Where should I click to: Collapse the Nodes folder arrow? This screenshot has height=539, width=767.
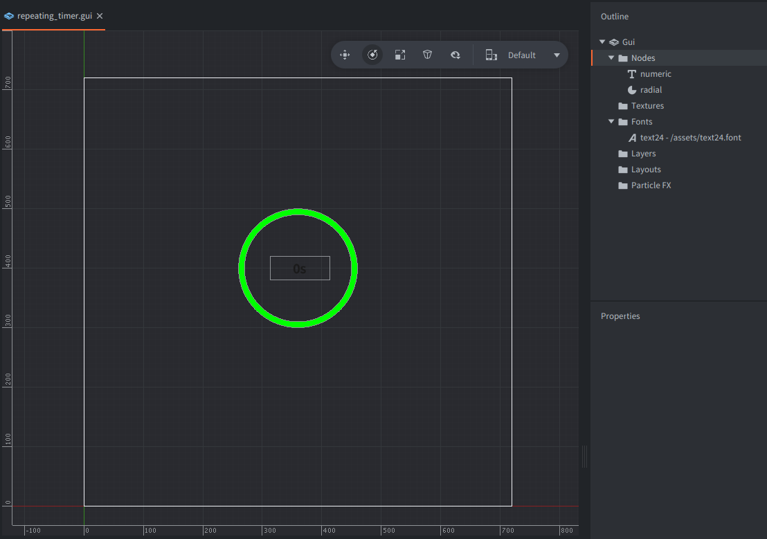pyautogui.click(x=611, y=58)
